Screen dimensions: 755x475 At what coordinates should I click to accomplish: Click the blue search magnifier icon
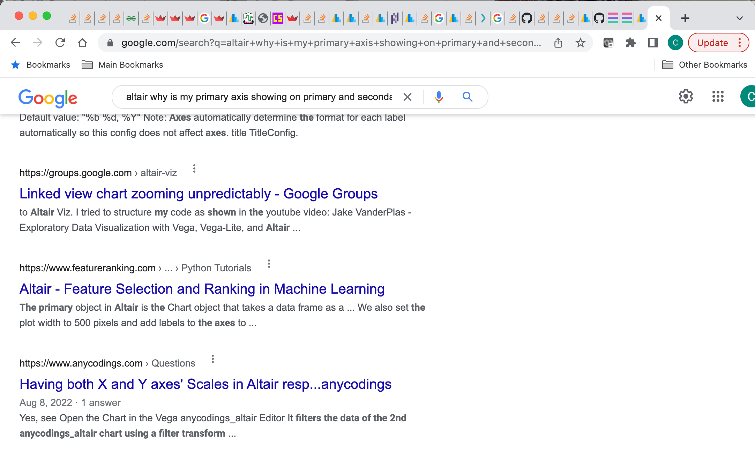(x=468, y=97)
